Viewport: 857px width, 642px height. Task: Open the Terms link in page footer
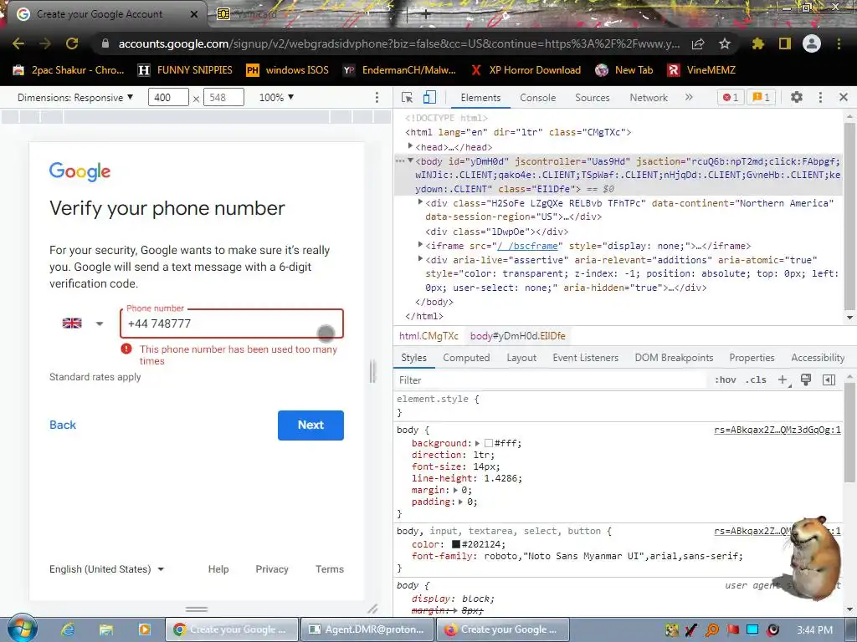[x=330, y=568]
